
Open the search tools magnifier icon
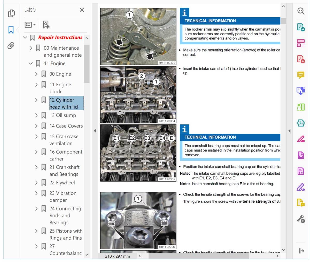(x=301, y=11)
